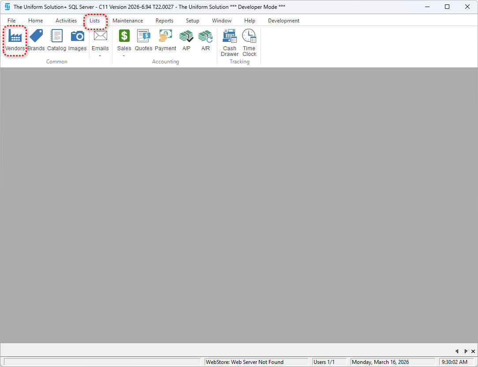Open the Images list
This screenshot has height=367, width=478.
(78, 41)
